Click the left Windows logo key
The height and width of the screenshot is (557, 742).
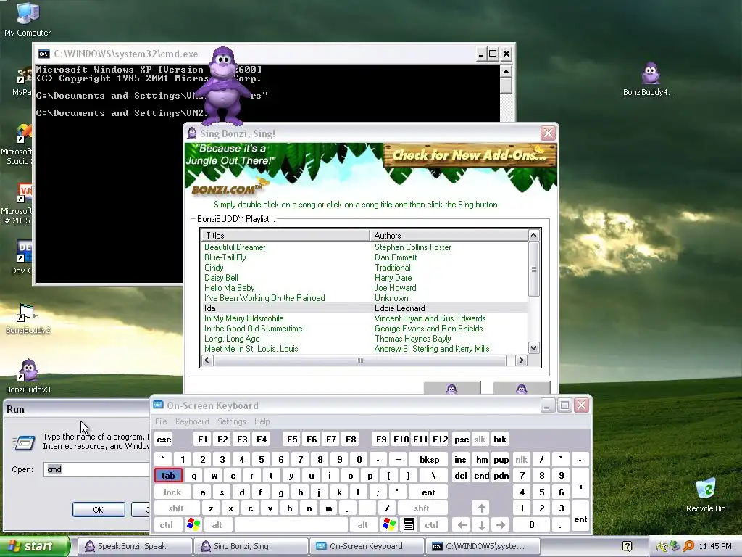tap(193, 524)
